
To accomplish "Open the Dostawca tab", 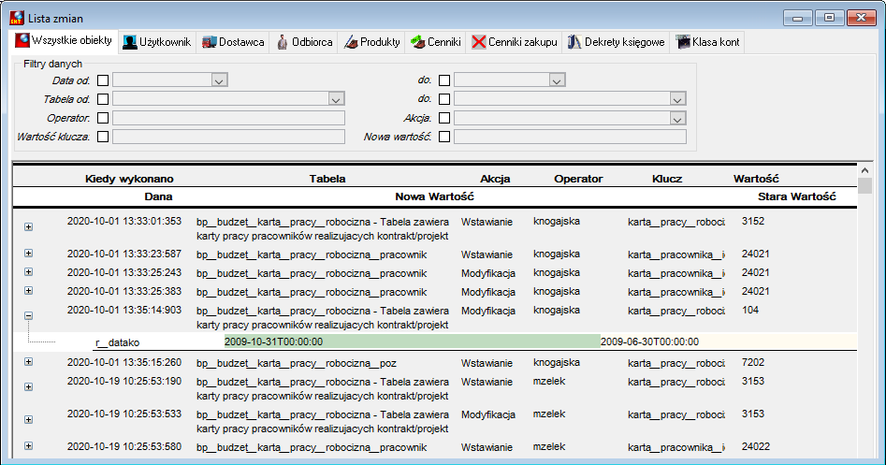I will pyautogui.click(x=233, y=42).
